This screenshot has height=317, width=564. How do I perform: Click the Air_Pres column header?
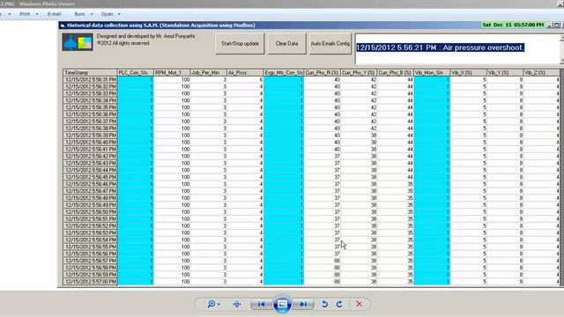(245, 72)
